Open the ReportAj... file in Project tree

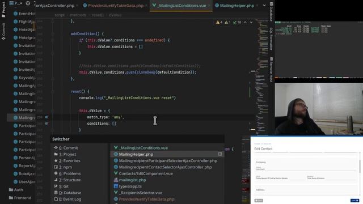coord(24,165)
